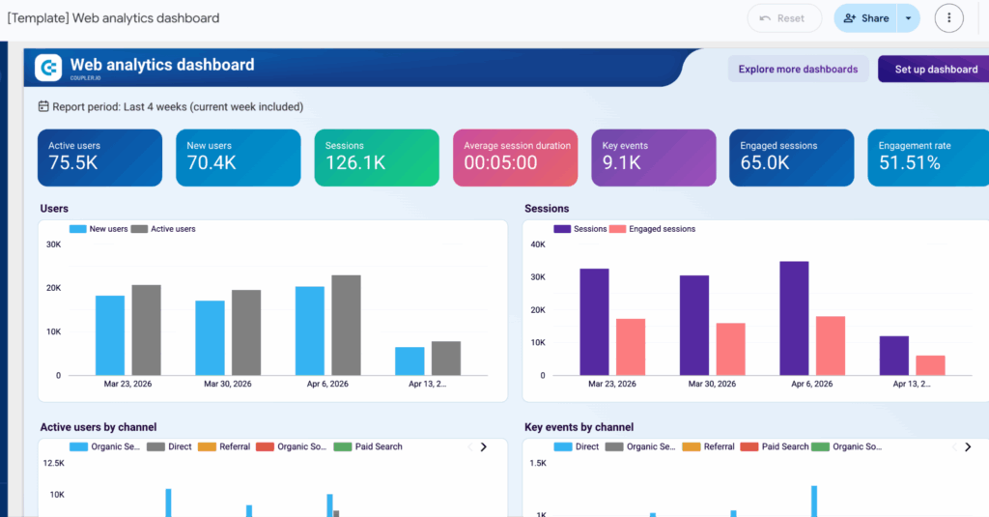The image size is (989, 517).
Task: Click the Share button
Action: [x=865, y=17]
